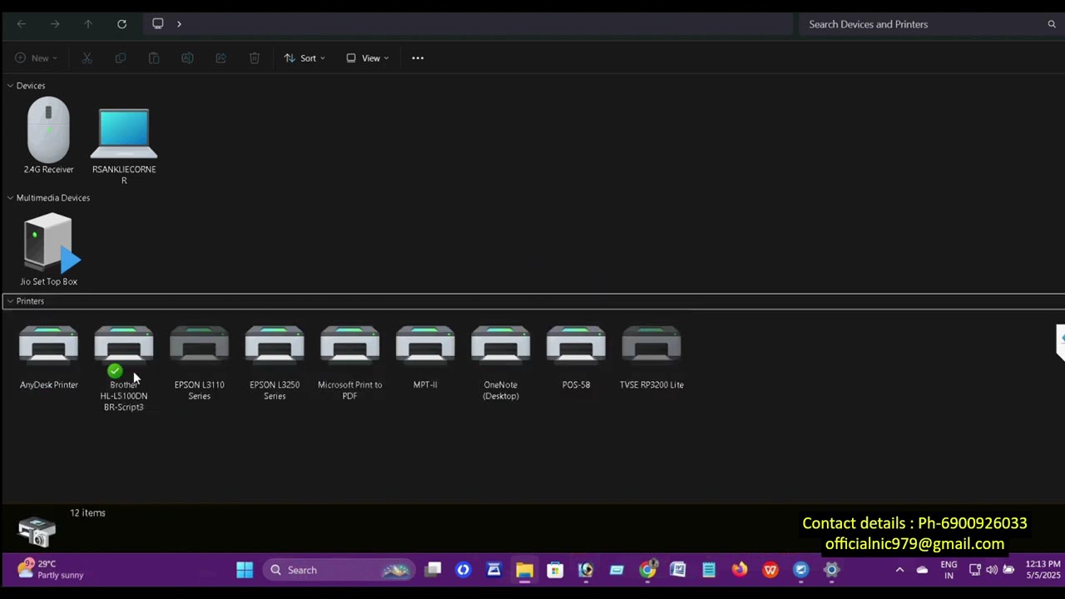Go forward using the forward arrow
1065x599 pixels.
coord(55,24)
